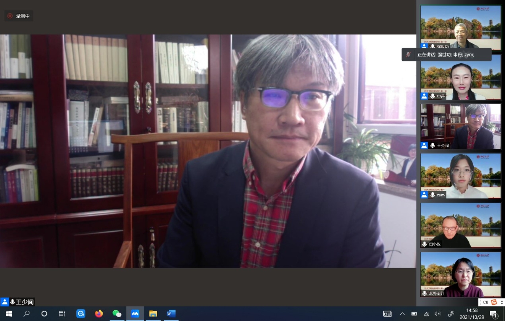Select 申丹's video thumbnail
The height and width of the screenshot is (321, 505).
pos(461,78)
